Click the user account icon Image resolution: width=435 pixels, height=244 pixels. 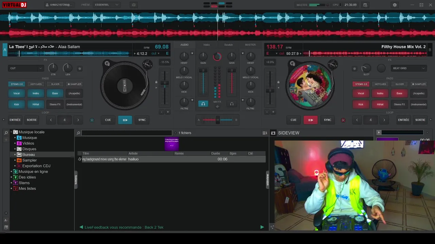(47, 5)
